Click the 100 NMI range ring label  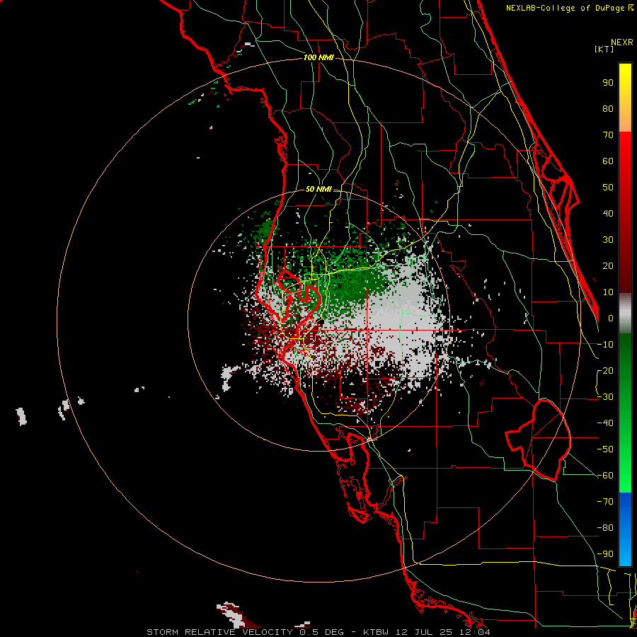click(318, 58)
